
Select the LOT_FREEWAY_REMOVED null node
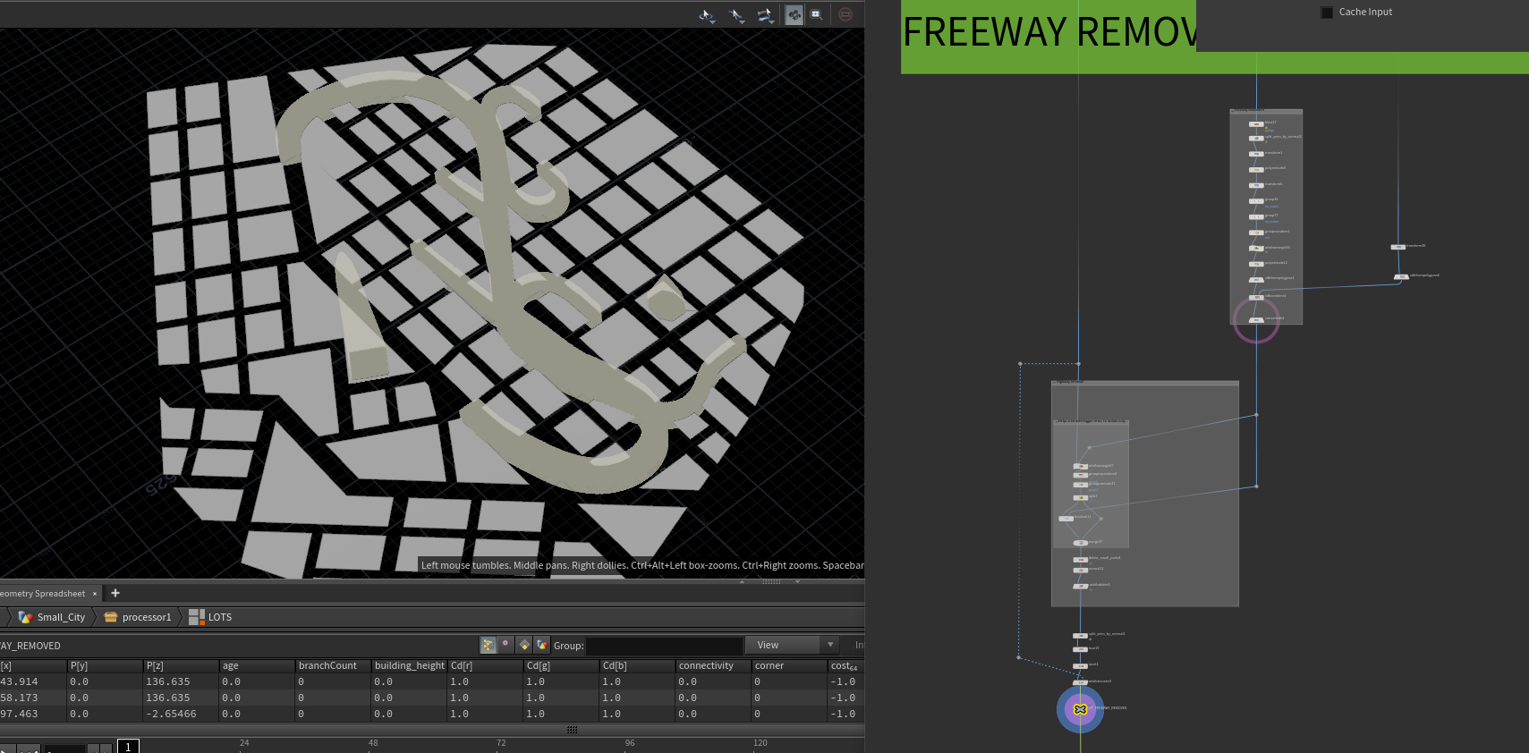click(x=1080, y=709)
